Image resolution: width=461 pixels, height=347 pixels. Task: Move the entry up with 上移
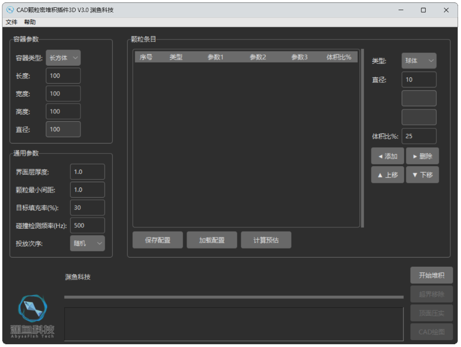pyautogui.click(x=387, y=175)
